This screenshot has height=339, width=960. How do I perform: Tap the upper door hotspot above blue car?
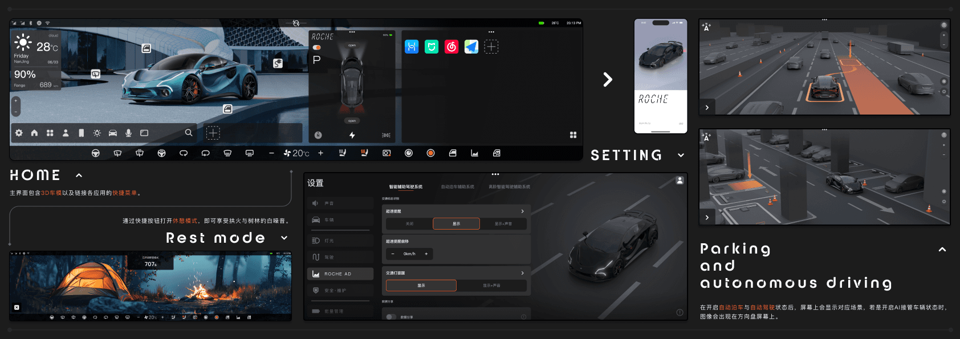147,48
